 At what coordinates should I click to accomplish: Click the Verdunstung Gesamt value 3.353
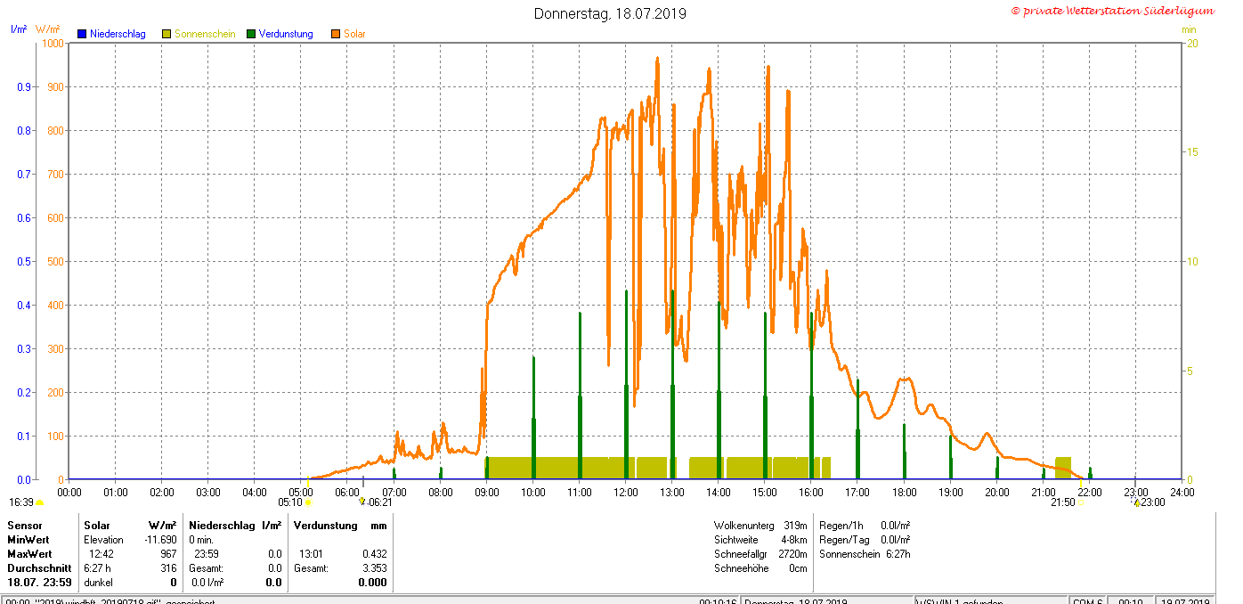click(x=374, y=568)
